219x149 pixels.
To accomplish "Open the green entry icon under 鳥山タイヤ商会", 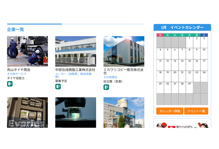I will [x=10, y=84].
